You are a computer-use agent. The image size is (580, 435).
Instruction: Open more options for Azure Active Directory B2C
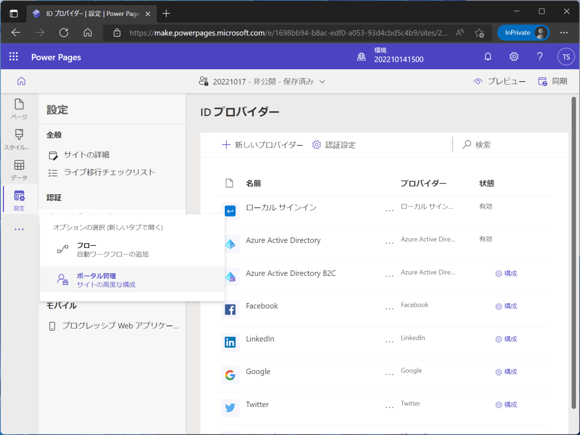pos(390,276)
